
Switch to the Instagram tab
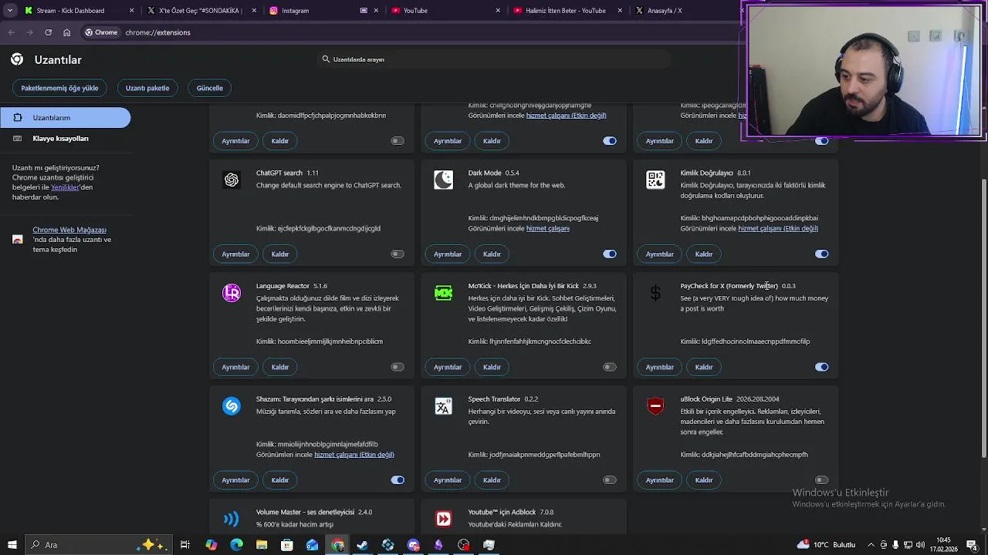(323, 11)
